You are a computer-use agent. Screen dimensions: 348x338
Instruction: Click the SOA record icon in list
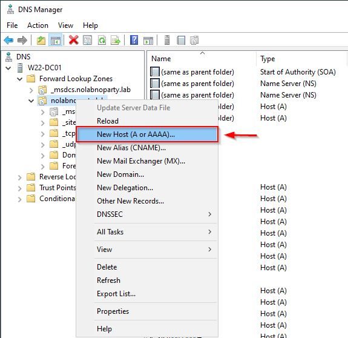(155, 71)
